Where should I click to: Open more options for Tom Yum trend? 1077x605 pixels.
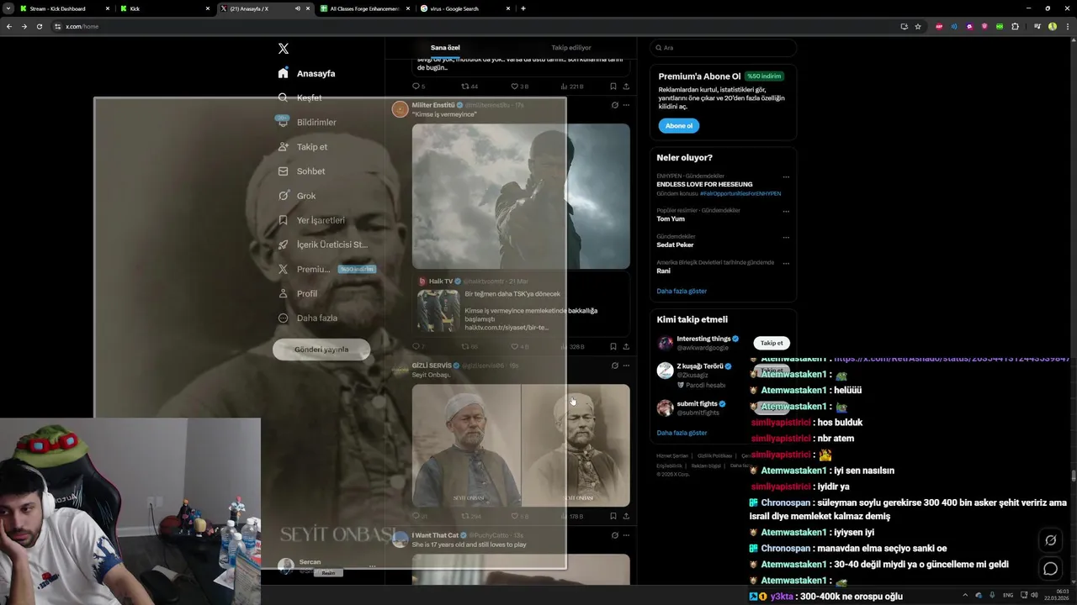(x=786, y=212)
